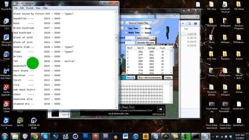Open Notepad Format menu
Viewport: 249px width, 140px height.
point(30,8)
